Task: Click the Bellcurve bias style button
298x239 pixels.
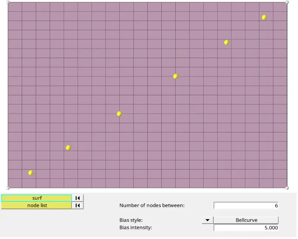Action: 246,221
